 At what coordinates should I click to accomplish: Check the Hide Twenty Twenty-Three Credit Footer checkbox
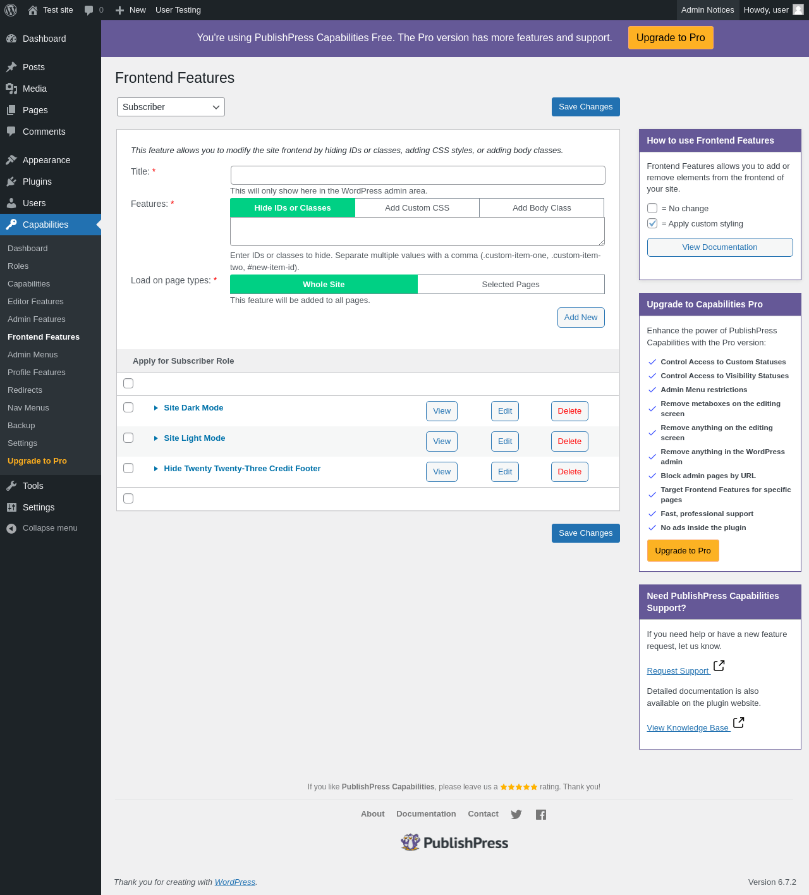pos(128,468)
